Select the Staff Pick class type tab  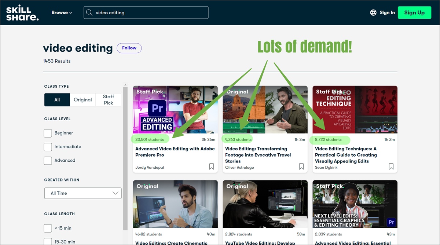tap(108, 100)
